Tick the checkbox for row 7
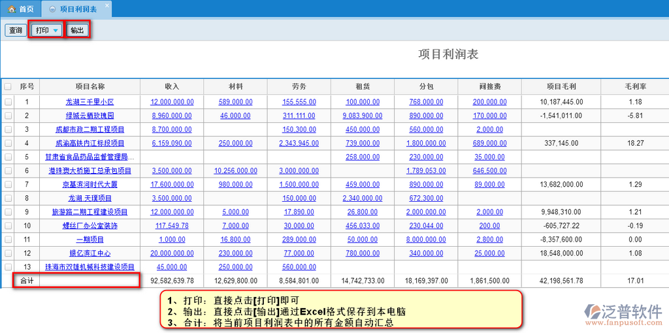 (8, 184)
